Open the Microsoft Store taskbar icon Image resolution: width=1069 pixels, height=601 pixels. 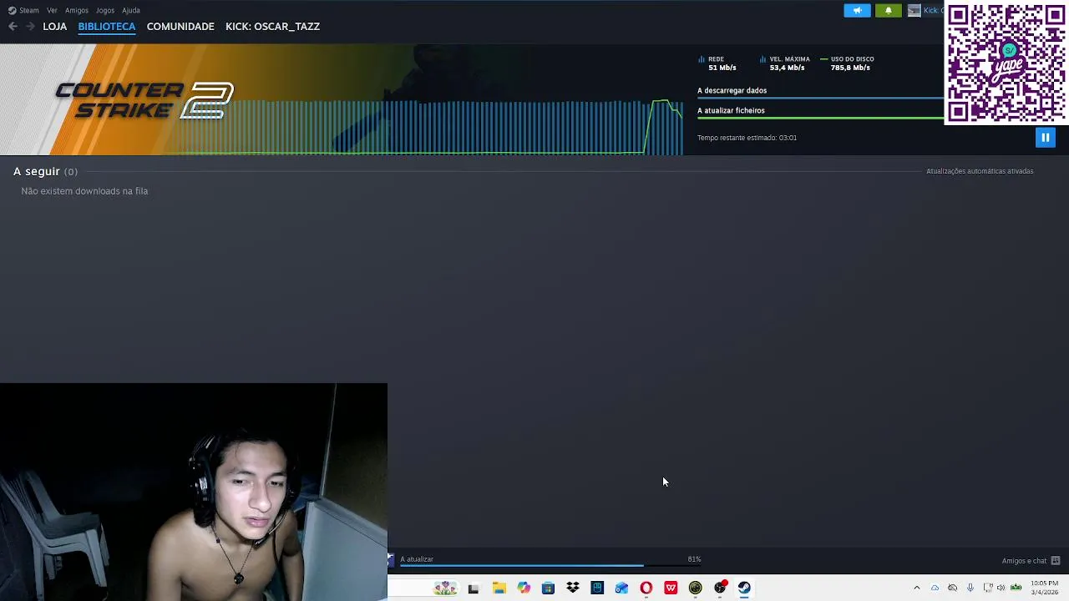pyautogui.click(x=548, y=588)
